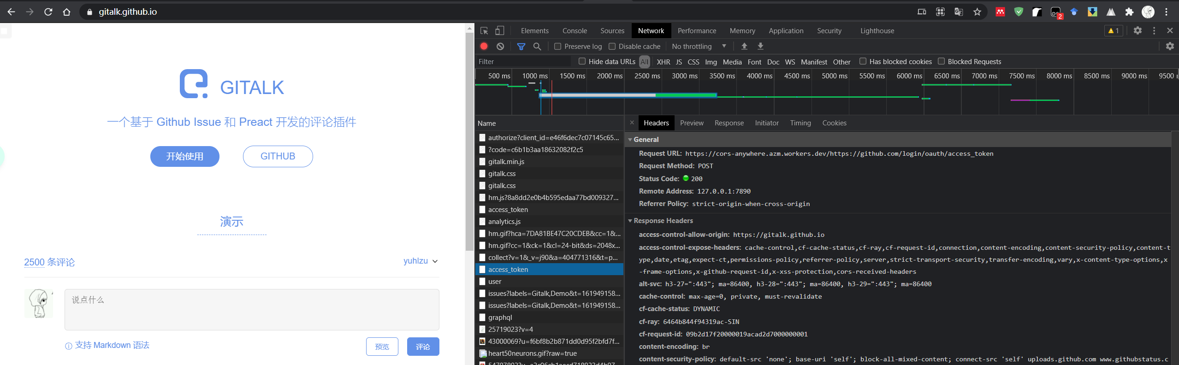
Task: Click the browser back arrow
Action: point(11,12)
